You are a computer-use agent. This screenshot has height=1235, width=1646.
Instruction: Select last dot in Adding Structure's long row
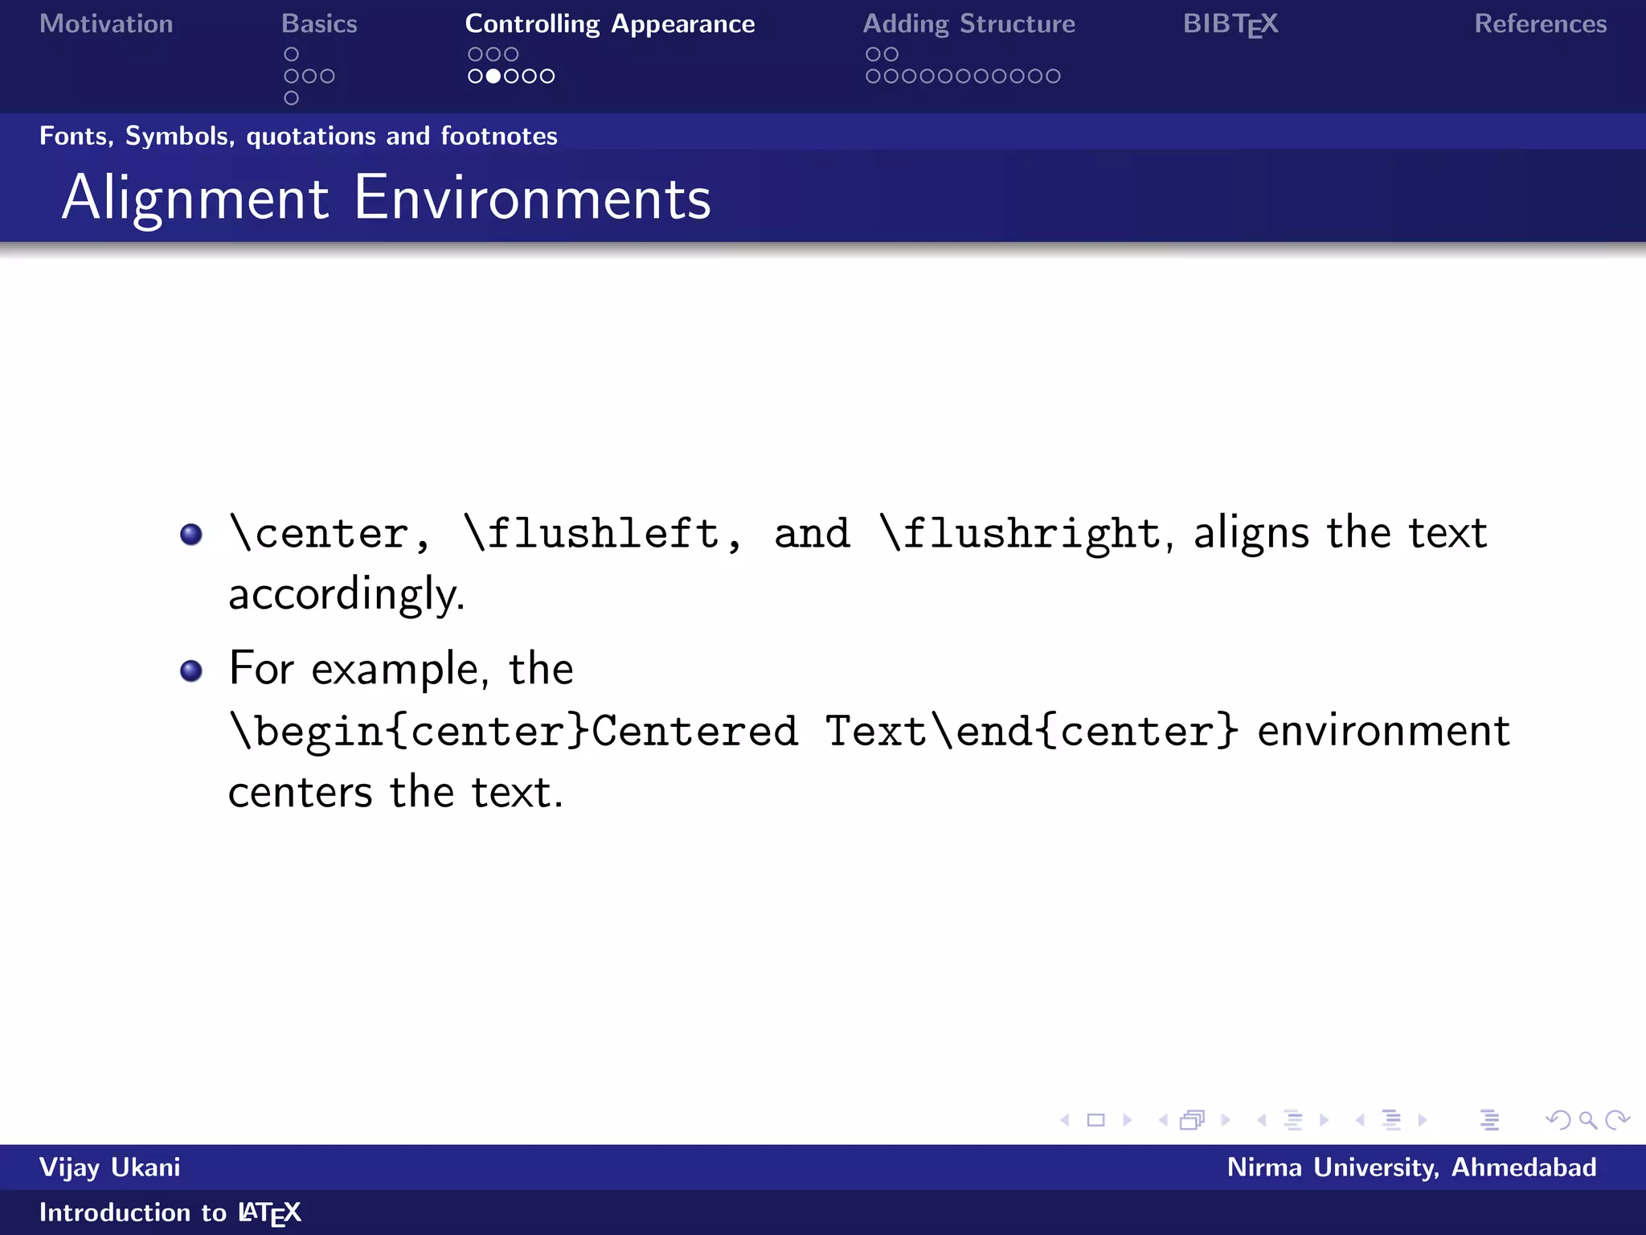1053,76
